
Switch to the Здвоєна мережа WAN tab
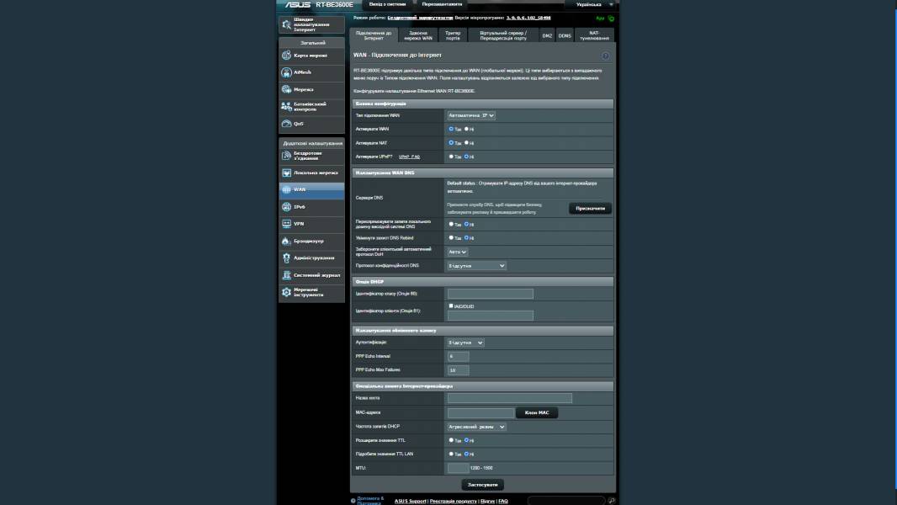[418, 35]
